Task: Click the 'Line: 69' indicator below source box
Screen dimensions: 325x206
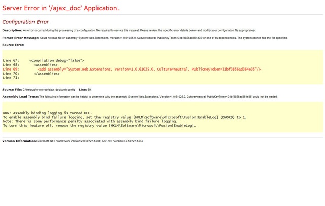Action: click(85, 89)
